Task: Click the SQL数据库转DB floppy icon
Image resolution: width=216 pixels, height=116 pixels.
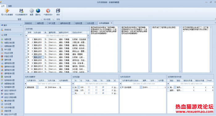Action: pos(21,11)
